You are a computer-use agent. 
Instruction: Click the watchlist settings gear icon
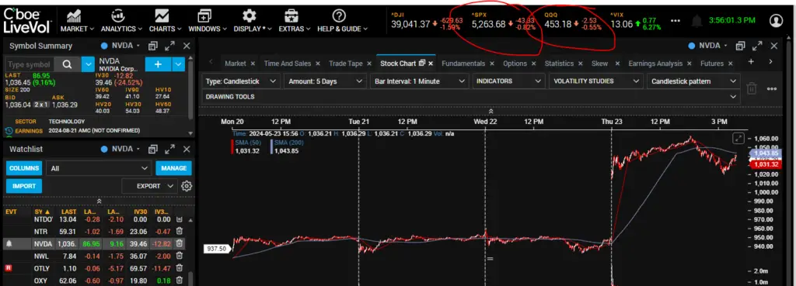[x=187, y=186]
